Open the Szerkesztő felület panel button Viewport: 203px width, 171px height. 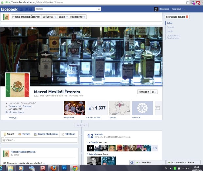click(x=177, y=17)
